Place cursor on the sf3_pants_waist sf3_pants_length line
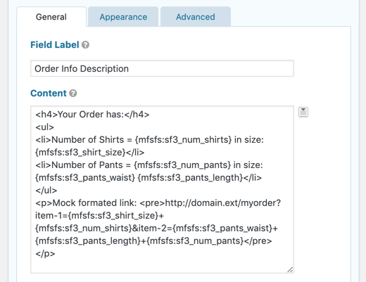The height and width of the screenshot is (282, 366). click(x=149, y=178)
